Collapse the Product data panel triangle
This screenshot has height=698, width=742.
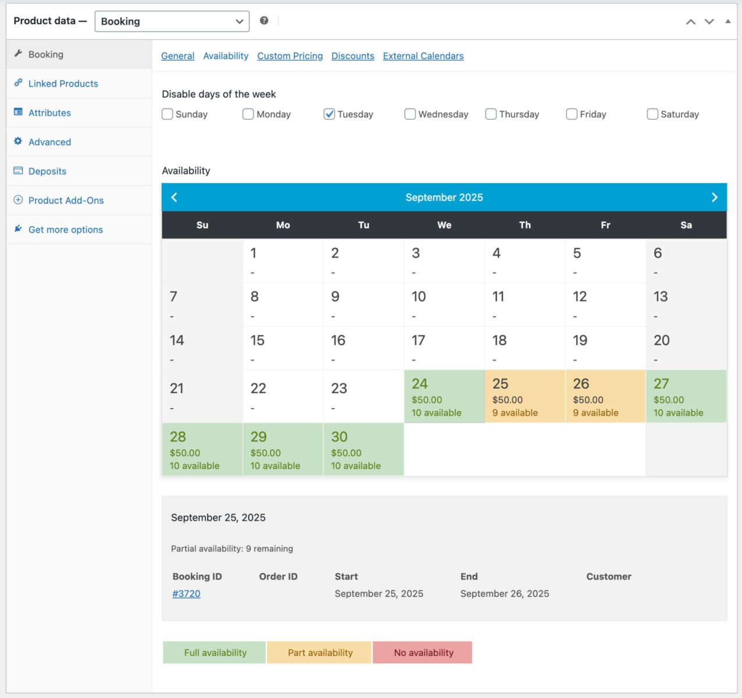point(727,21)
